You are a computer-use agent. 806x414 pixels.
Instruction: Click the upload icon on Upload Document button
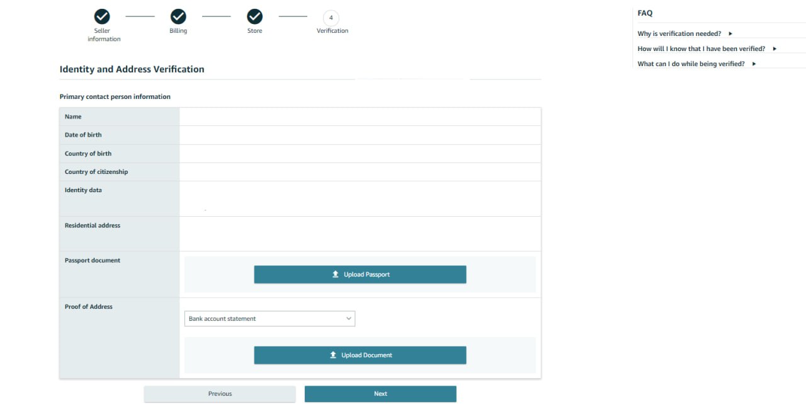[333, 355]
